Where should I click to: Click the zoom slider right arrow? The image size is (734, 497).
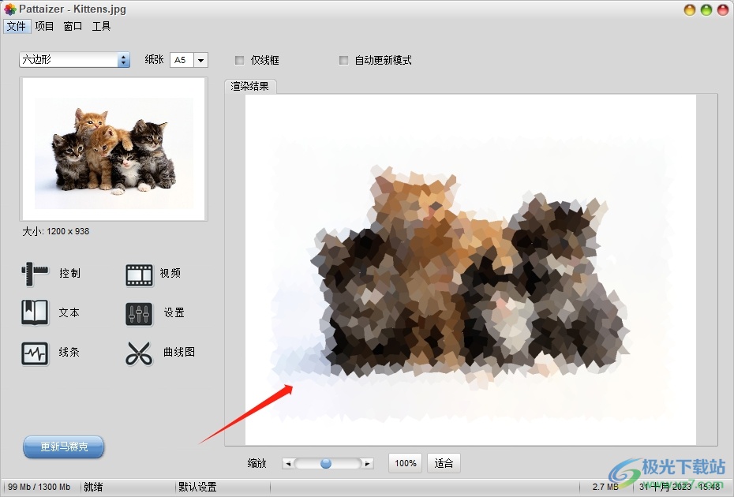click(368, 463)
